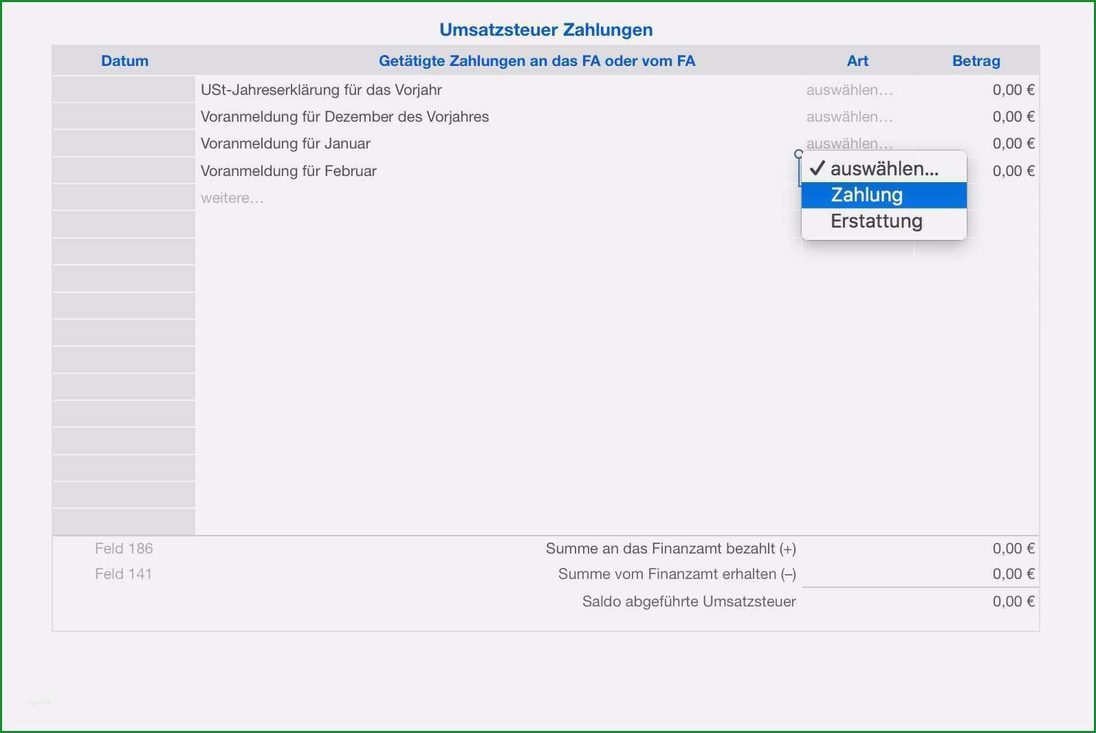Click the Datum cell for Voranmeldung Dezember

point(124,117)
